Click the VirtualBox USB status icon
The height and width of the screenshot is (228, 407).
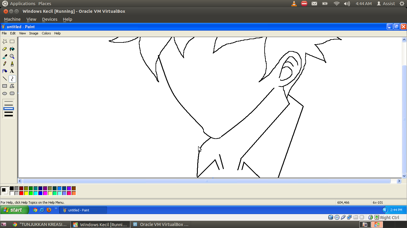coord(343,217)
